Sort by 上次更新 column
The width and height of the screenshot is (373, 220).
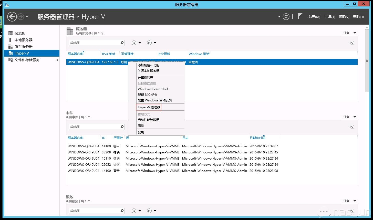point(164,54)
